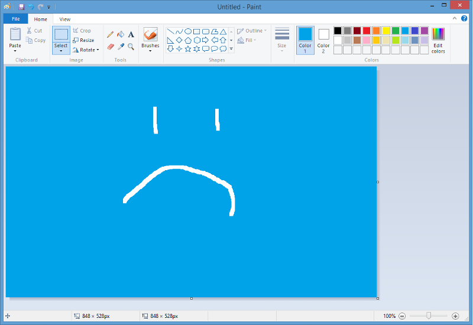
Task: Click the canvas bottom-right resize handle
Action: 378,298
